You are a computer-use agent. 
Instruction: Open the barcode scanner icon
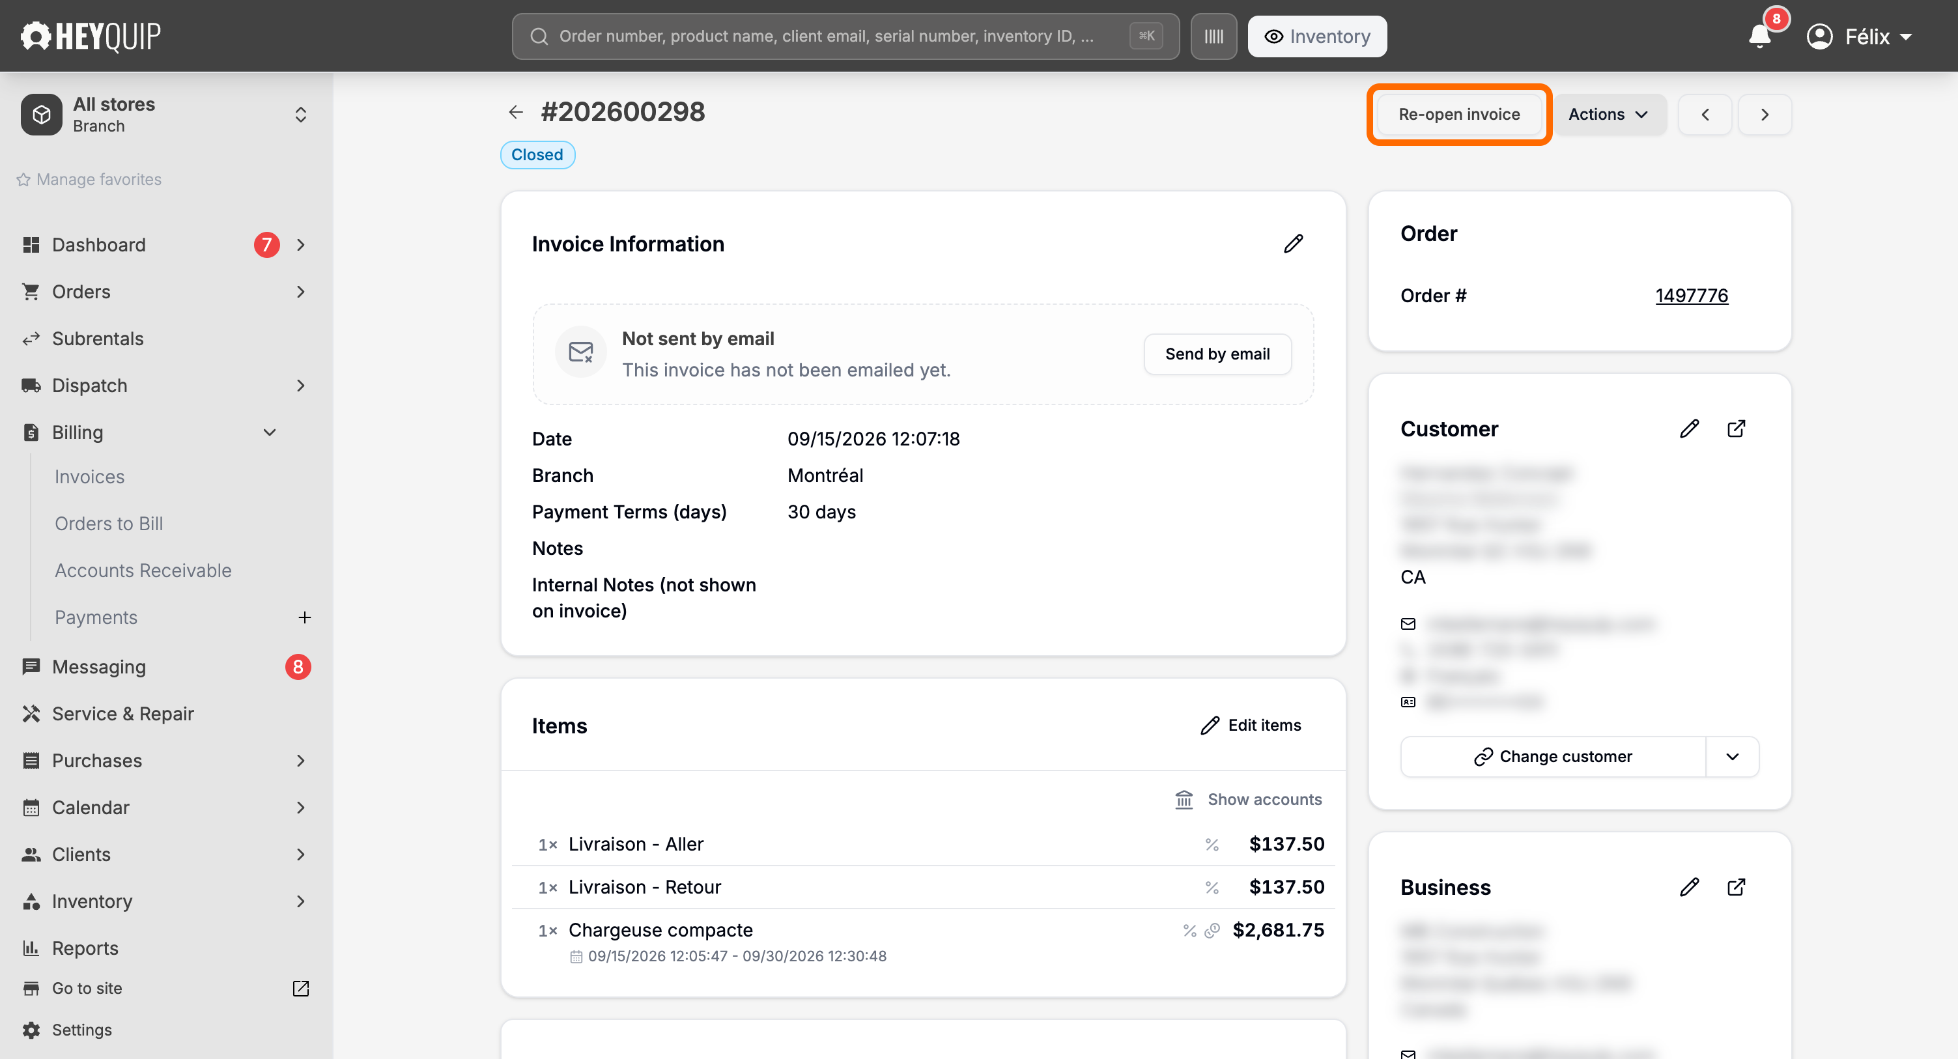coord(1213,36)
